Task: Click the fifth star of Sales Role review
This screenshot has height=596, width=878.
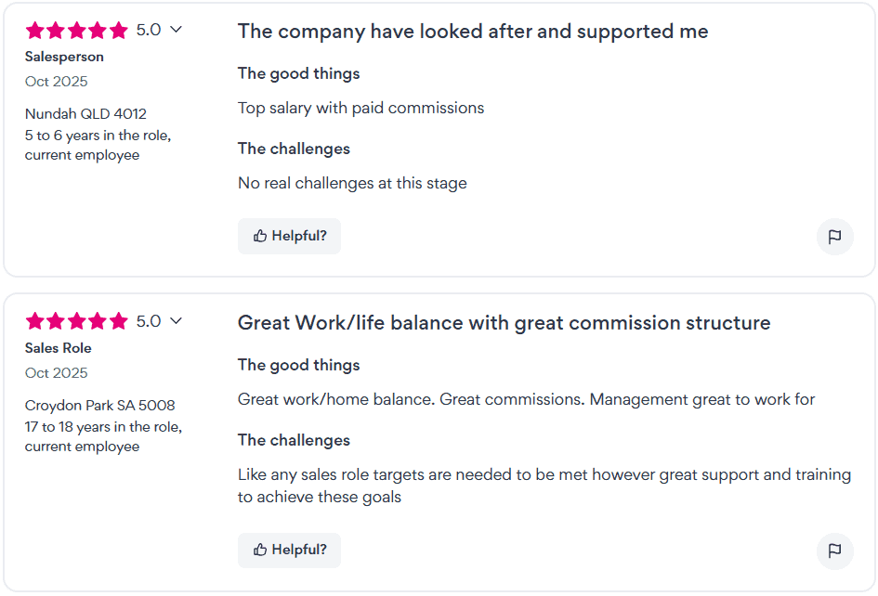Action: [118, 322]
